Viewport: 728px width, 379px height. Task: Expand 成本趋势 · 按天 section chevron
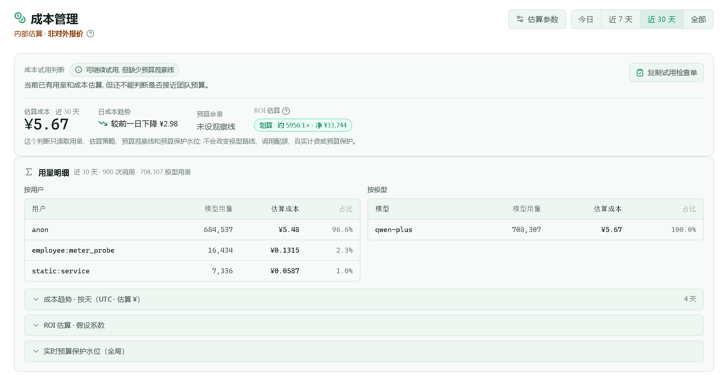coord(36,299)
